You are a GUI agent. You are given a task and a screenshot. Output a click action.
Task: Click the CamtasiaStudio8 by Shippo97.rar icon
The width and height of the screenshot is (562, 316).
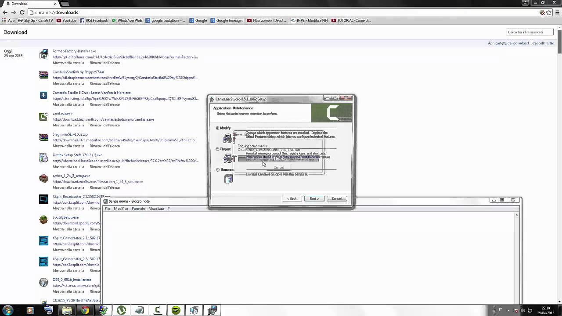tap(43, 75)
